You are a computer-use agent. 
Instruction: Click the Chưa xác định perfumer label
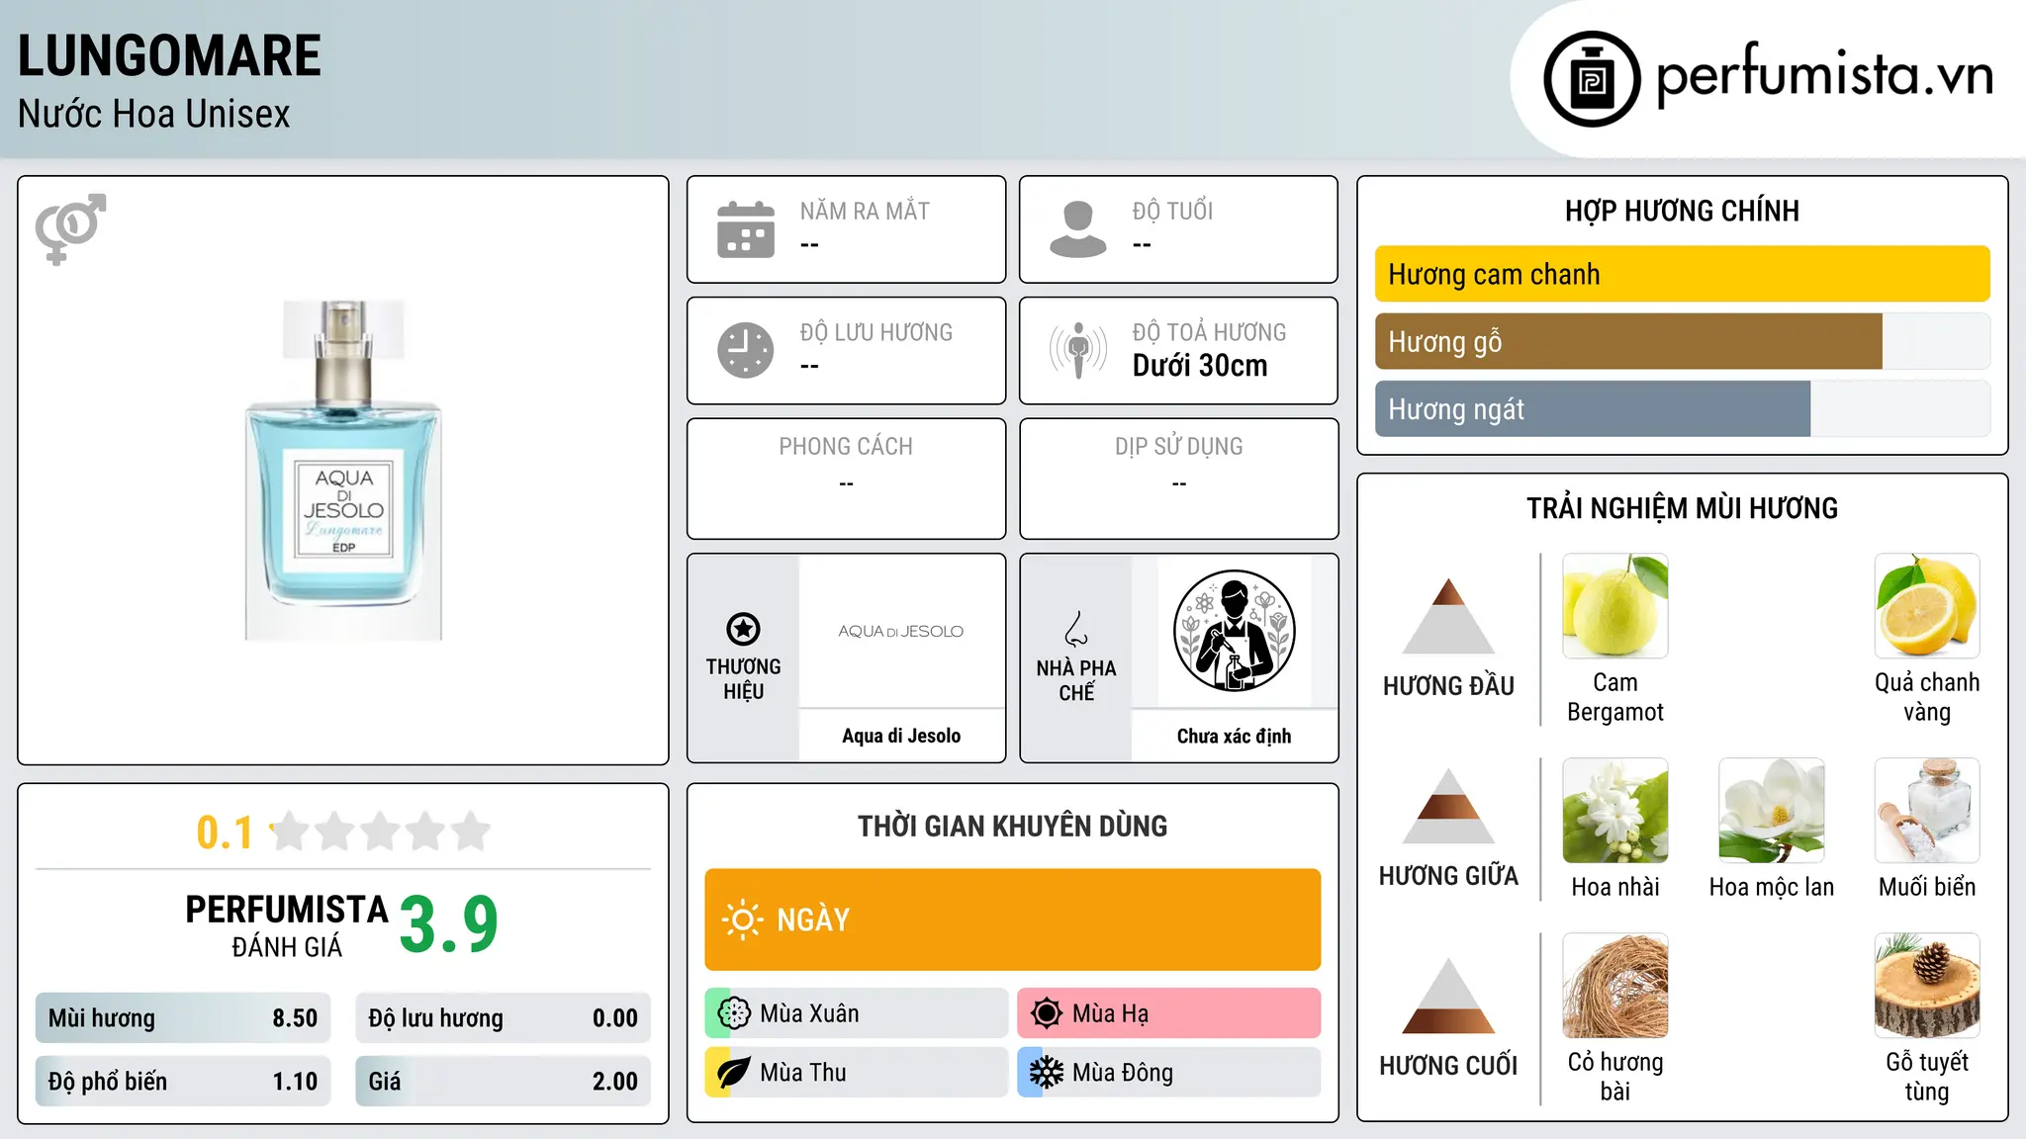1234,736
